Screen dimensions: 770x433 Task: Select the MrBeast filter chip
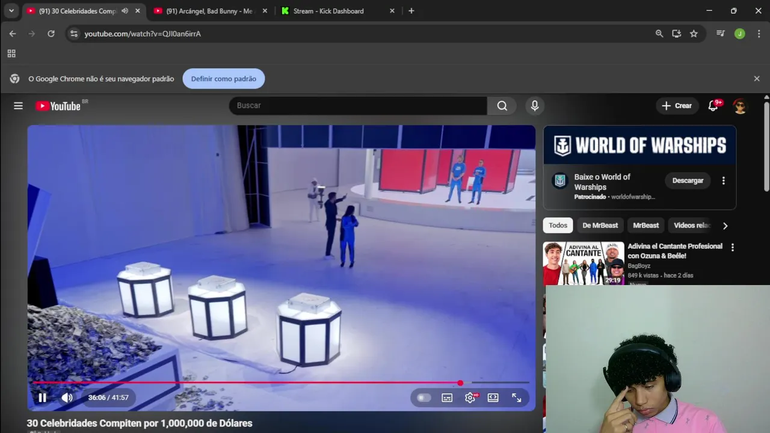pyautogui.click(x=645, y=226)
